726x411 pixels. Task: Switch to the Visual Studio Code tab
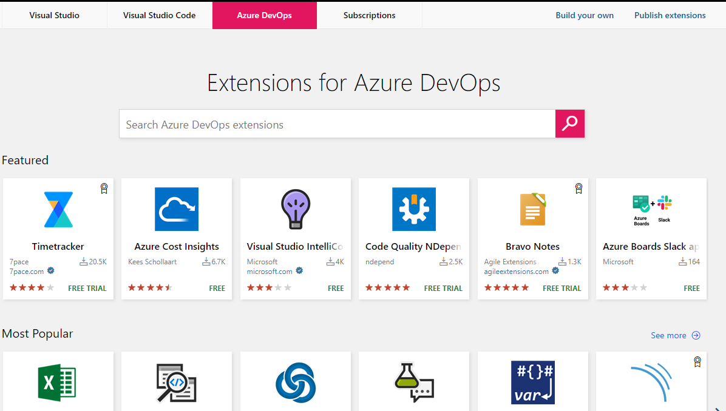click(159, 15)
